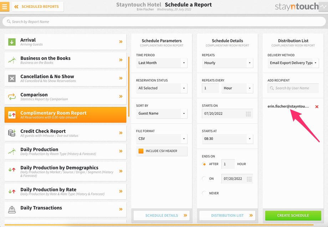Expand Business on the Books report

[121, 60]
